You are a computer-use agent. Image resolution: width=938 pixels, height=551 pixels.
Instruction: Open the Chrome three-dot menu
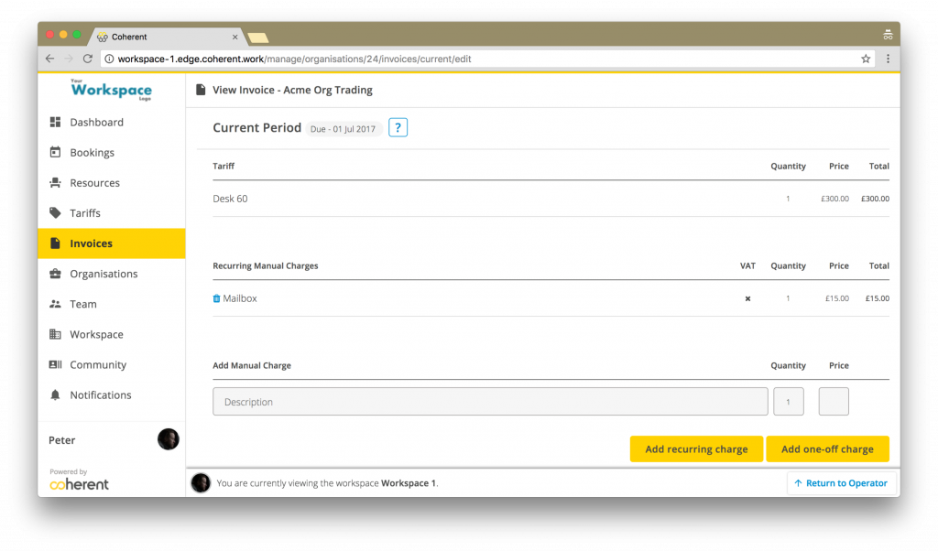[888, 59]
